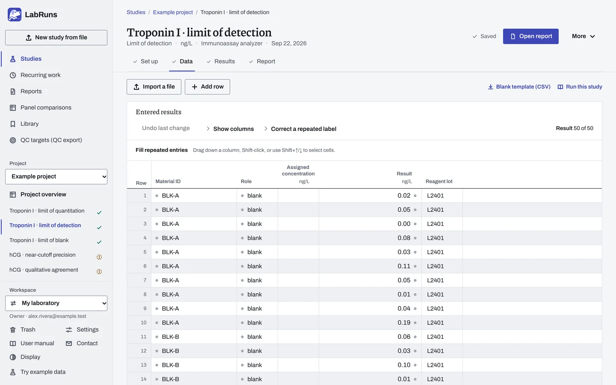Open User manual via its book icon
The image size is (616, 385).
[13, 344]
